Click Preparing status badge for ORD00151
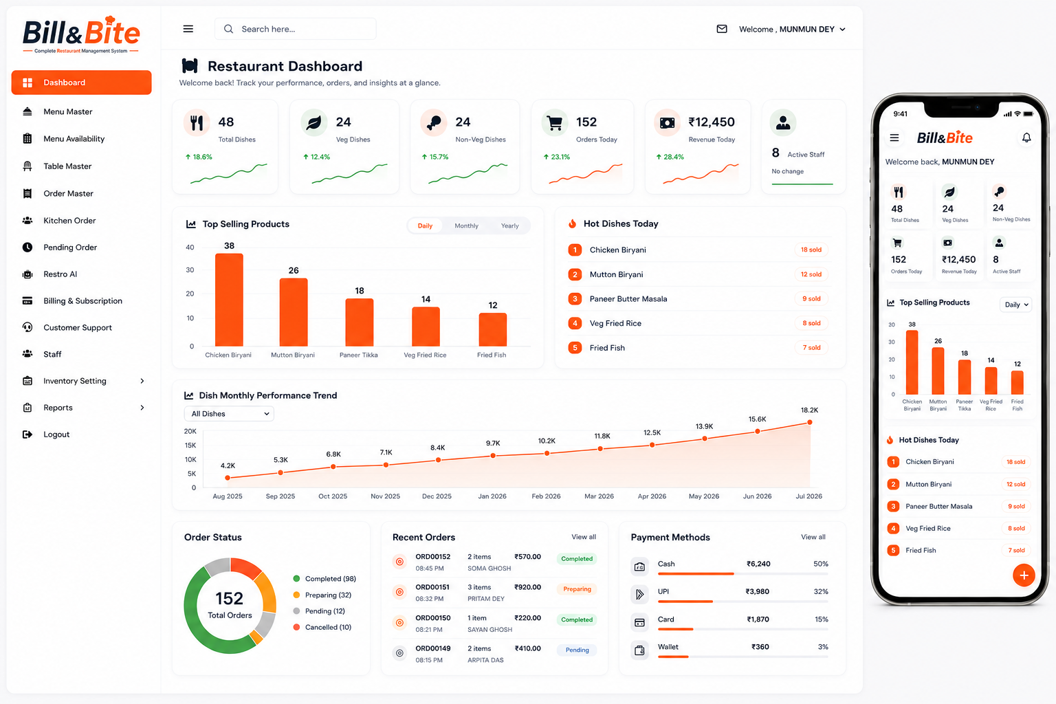This screenshot has height=704, width=1056. coord(577,589)
